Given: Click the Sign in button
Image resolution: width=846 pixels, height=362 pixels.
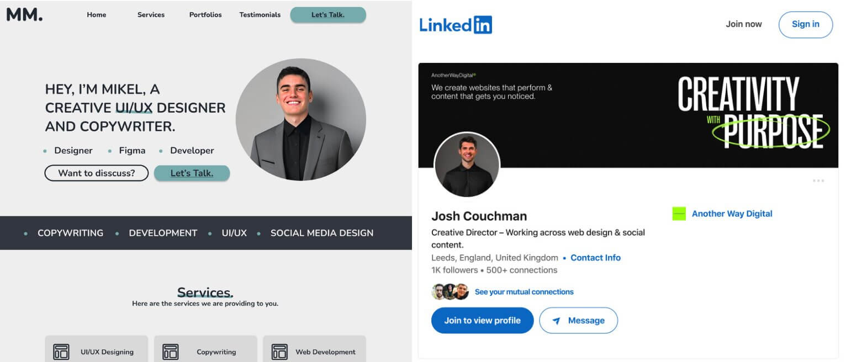Looking at the screenshot, I should [x=806, y=24].
